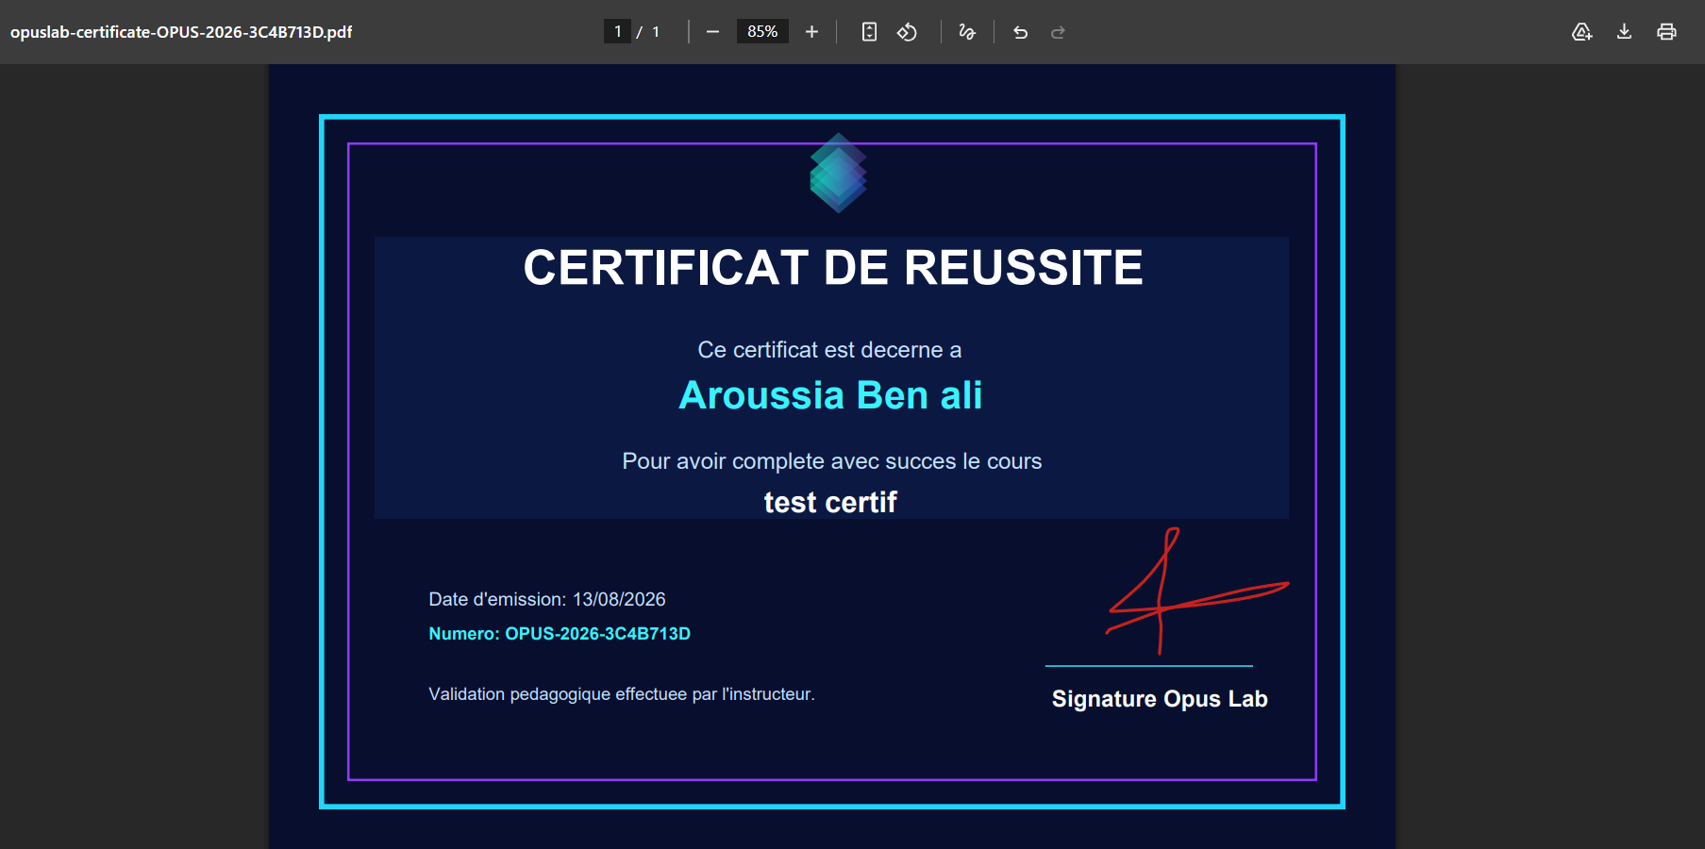The width and height of the screenshot is (1705, 849).
Task: Click the Date d'emission 13/08/2026 line
Action: point(547,599)
